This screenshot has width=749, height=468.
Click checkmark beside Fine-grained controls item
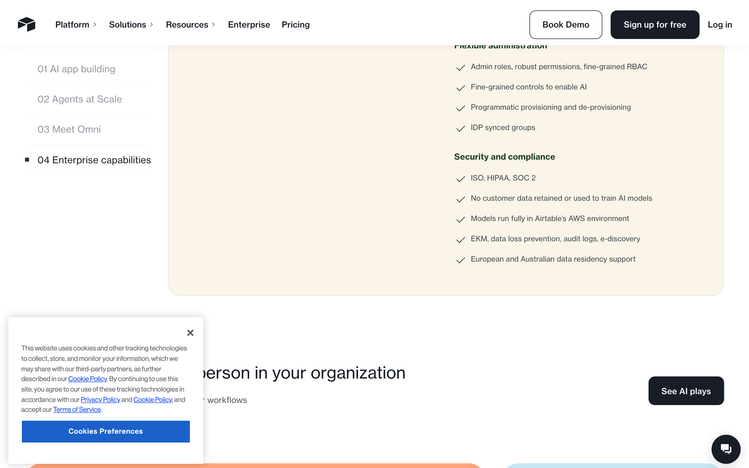coord(460,88)
